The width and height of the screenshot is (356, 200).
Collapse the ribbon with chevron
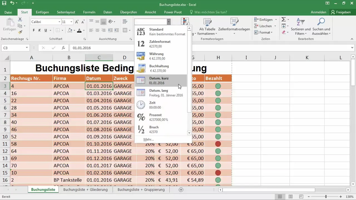[352, 39]
